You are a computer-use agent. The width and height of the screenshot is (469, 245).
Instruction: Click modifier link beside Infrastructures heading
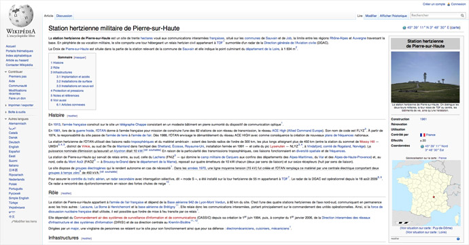pyautogui.click(x=86, y=239)
